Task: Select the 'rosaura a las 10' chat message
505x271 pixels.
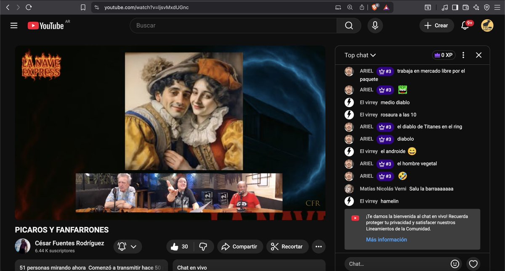Action: tap(399, 115)
